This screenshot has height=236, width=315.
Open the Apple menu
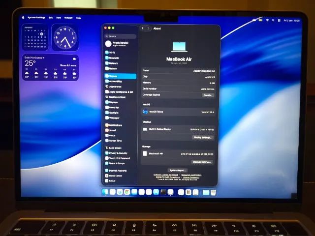tap(23, 18)
